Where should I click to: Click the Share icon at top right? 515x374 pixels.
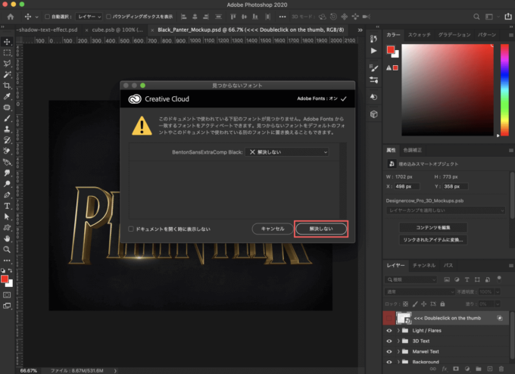[508, 17]
